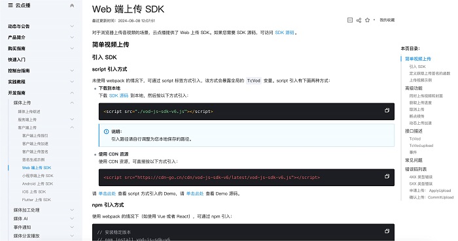Expand the 购买指南 section
This screenshot has width=458, height=241.
click(72, 48)
